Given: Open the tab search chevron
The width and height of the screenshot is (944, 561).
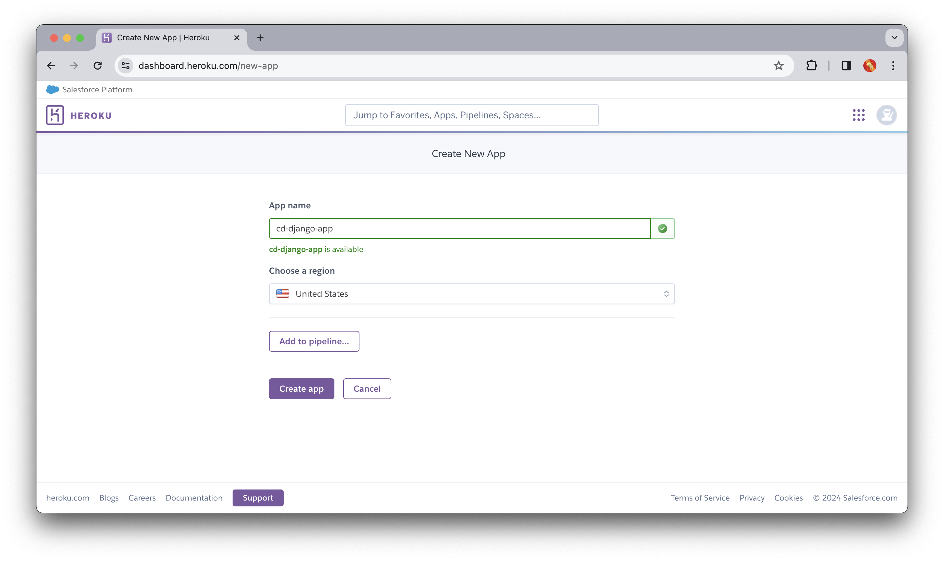Looking at the screenshot, I should coord(895,37).
